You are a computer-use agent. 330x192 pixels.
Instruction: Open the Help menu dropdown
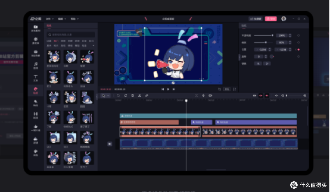point(75,19)
